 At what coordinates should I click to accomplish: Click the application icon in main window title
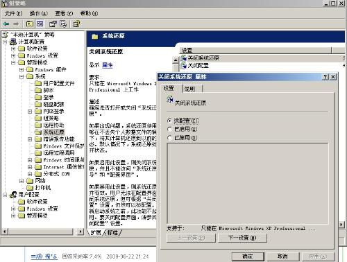5,3
